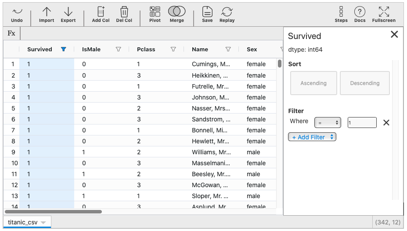This screenshot has width=407, height=231.
Task: Click the Merge datasets icon
Action: (177, 14)
